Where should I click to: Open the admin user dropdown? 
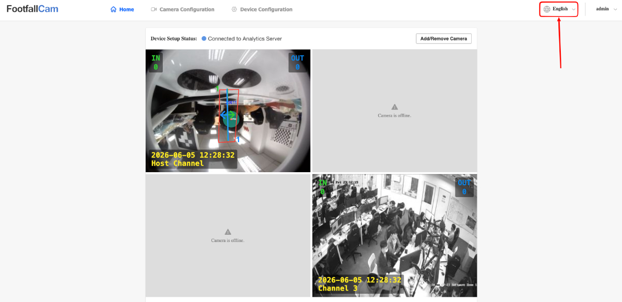[x=606, y=9]
